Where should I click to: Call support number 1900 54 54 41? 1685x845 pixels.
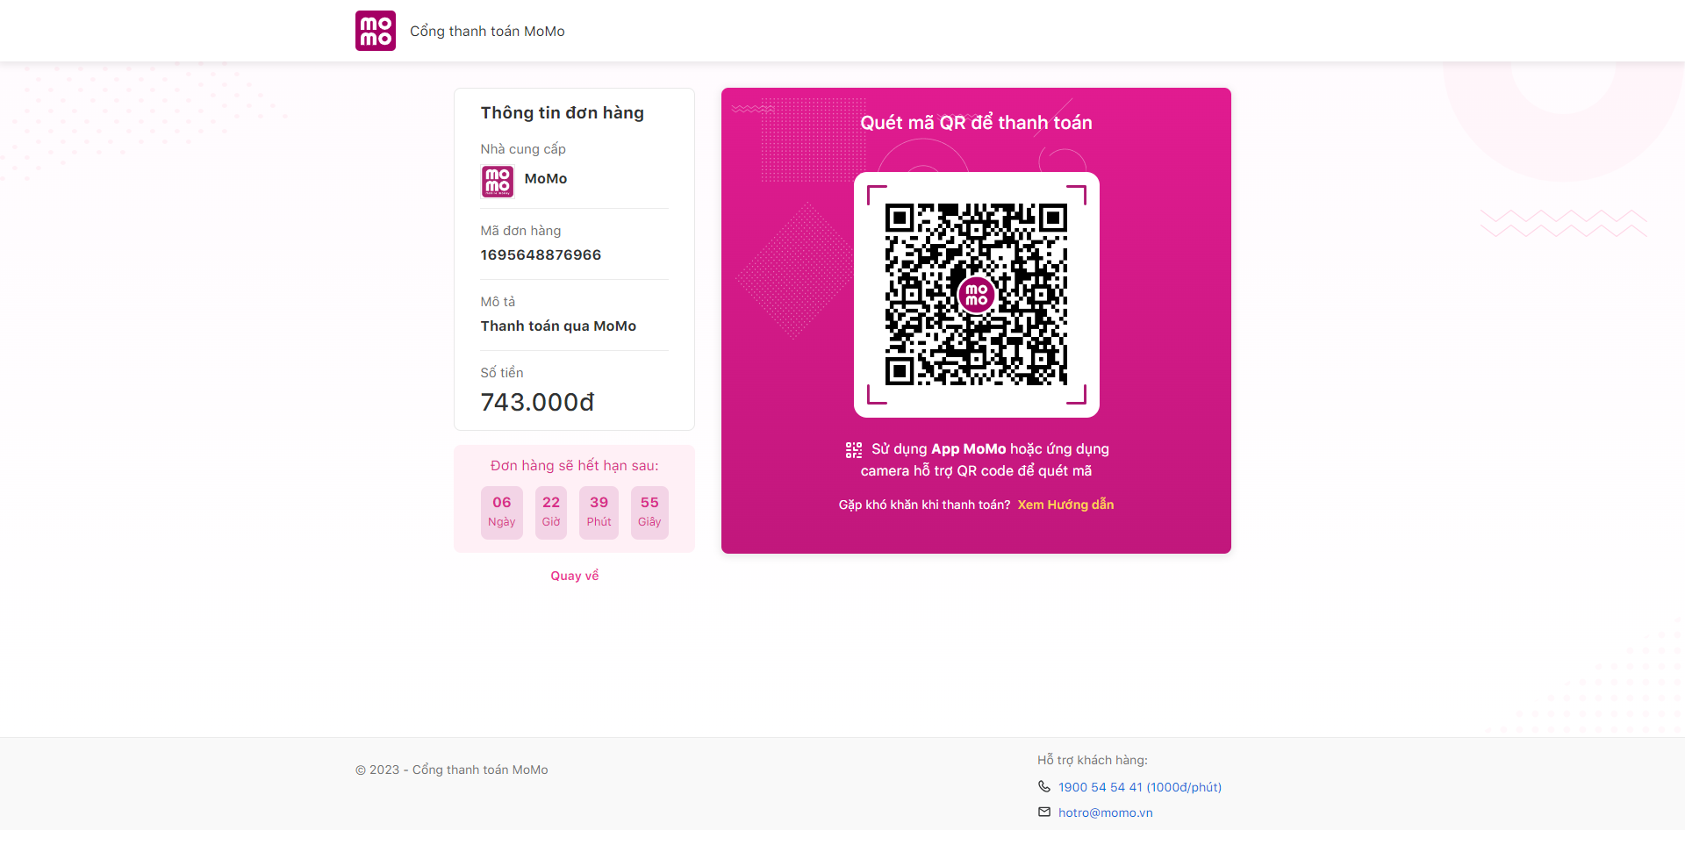[1140, 787]
